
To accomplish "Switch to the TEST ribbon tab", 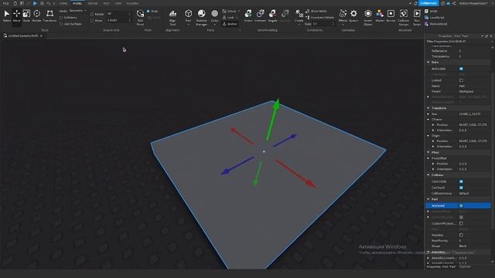I will pos(106,3).
